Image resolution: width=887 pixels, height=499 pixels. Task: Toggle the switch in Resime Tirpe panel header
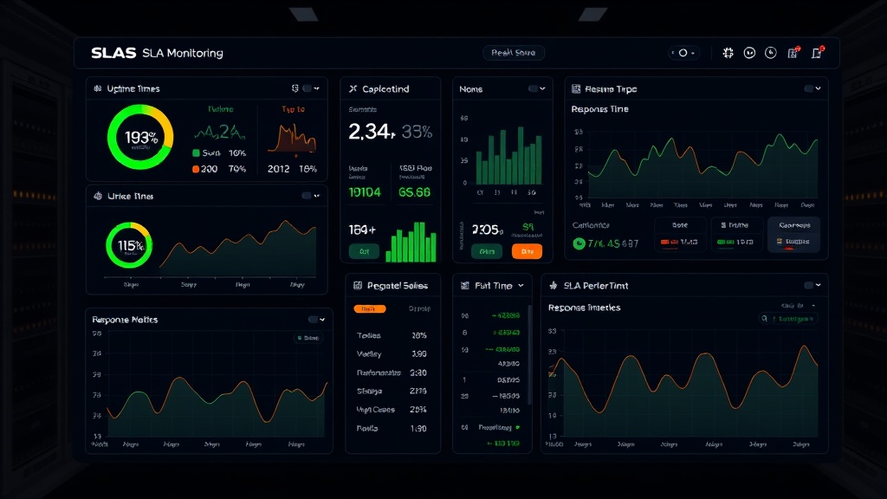pyautogui.click(x=809, y=89)
